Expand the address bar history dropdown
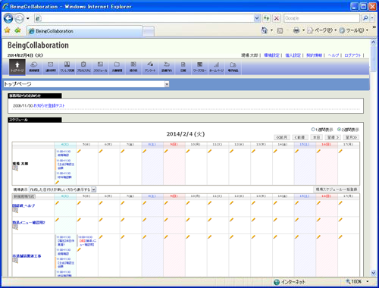This screenshot has height=288, width=379. click(257, 18)
